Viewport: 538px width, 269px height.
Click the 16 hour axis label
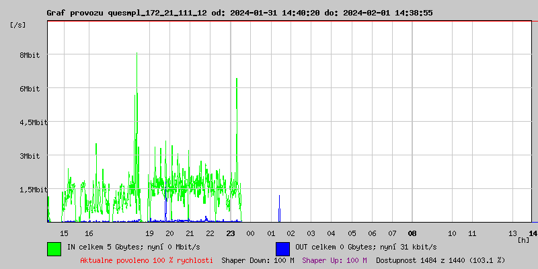tap(89, 233)
